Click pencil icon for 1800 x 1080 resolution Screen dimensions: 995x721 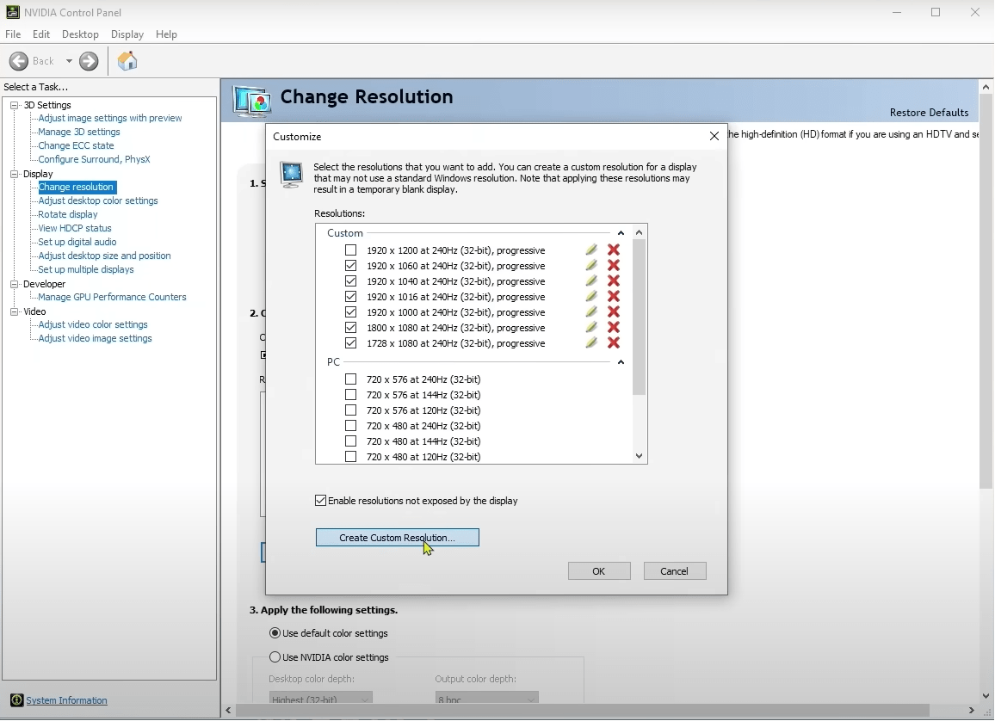click(x=590, y=327)
